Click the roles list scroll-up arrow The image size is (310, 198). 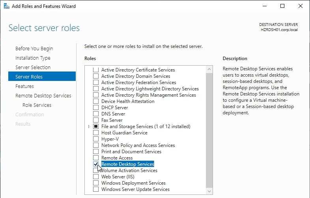209,70
